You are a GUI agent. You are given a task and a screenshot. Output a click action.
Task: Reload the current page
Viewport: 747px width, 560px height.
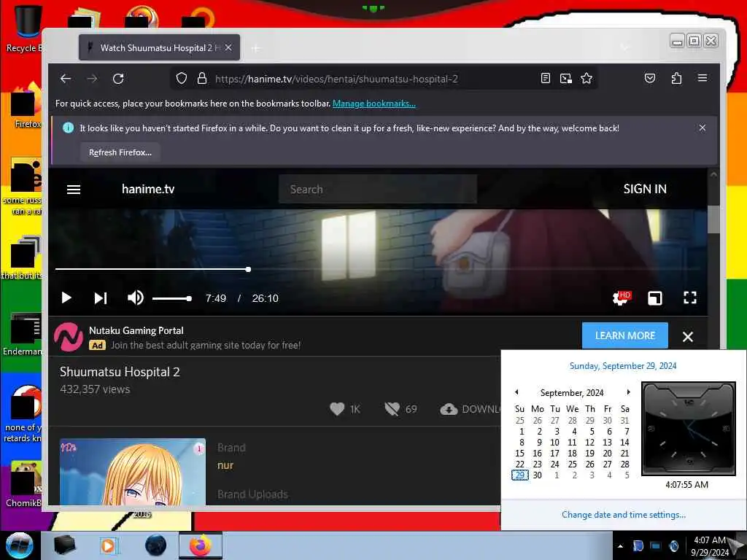[118, 79]
